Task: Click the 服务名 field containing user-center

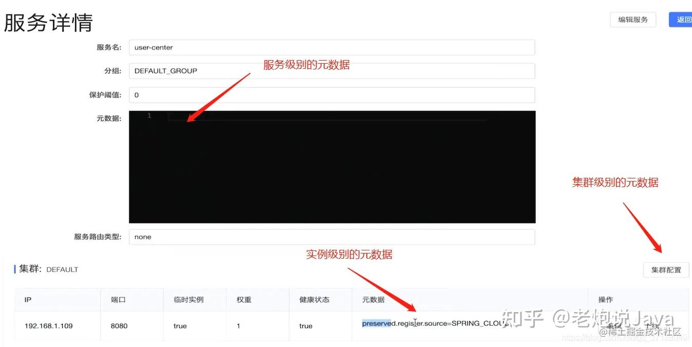Action: [331, 47]
